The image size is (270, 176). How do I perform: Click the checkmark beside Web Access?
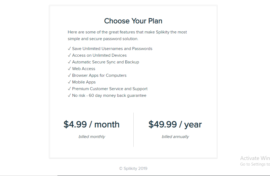pos(69,69)
